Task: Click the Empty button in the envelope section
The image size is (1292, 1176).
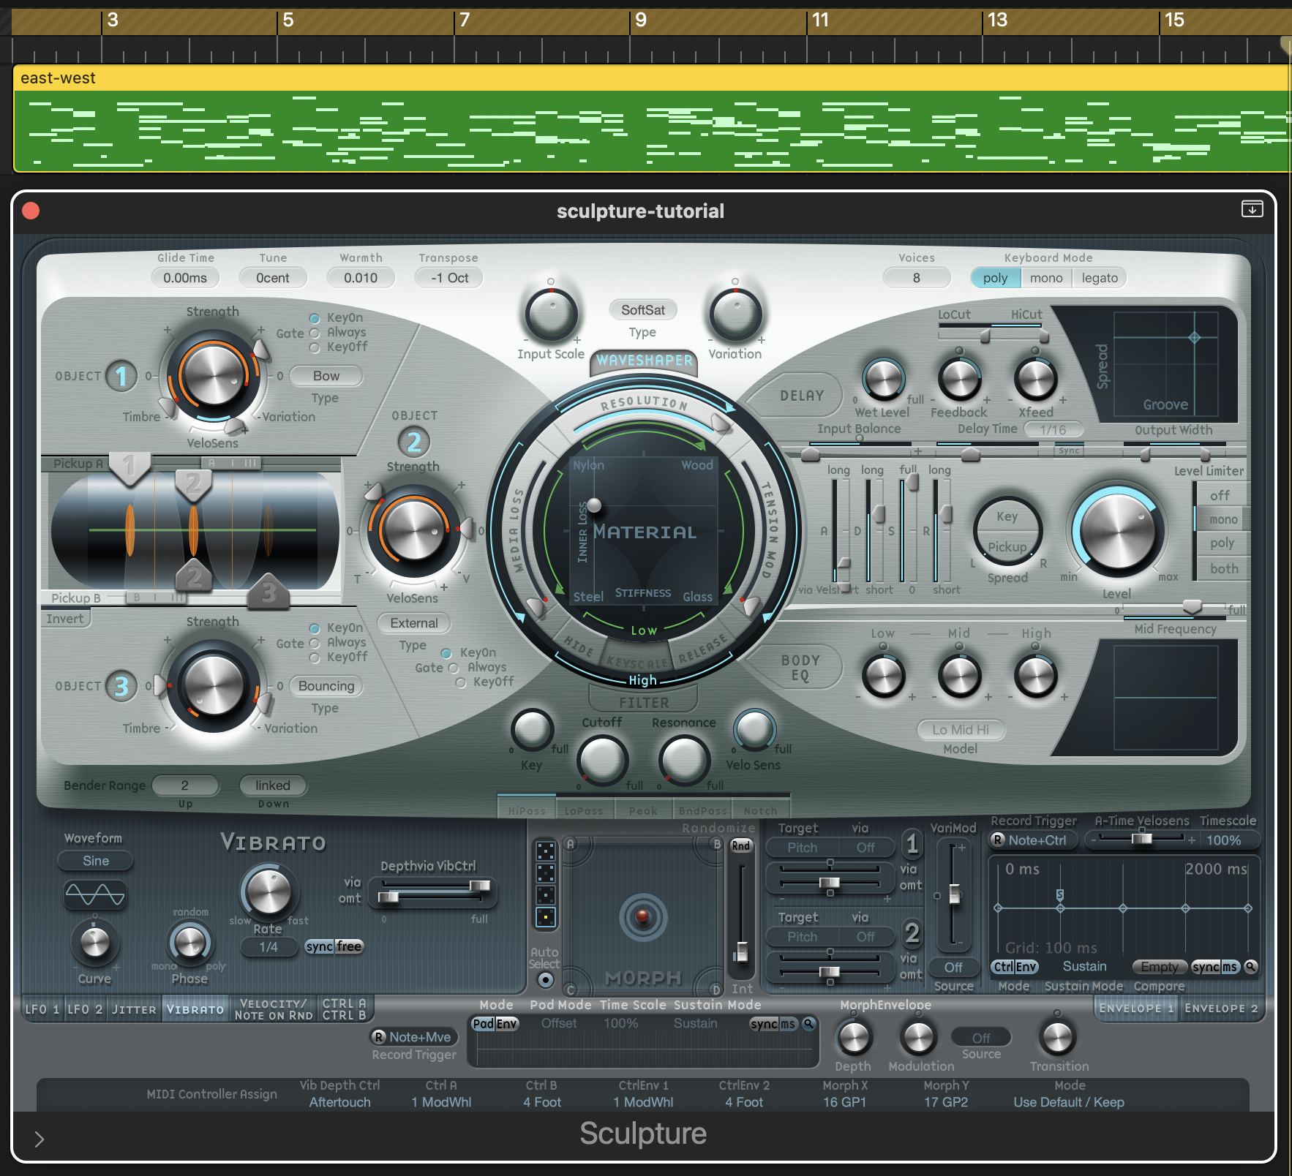Action: [1160, 967]
